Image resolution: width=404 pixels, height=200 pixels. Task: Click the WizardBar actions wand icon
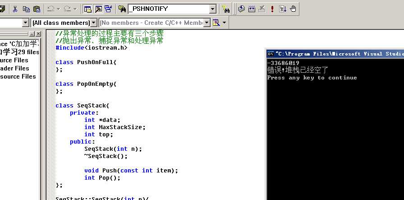click(x=216, y=23)
